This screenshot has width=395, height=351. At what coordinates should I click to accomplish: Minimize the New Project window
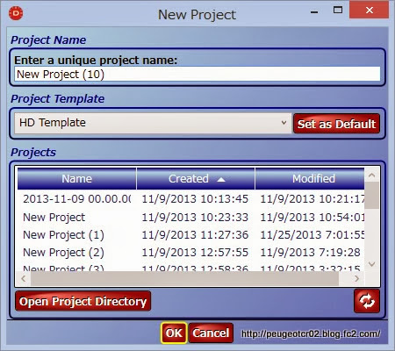point(314,12)
